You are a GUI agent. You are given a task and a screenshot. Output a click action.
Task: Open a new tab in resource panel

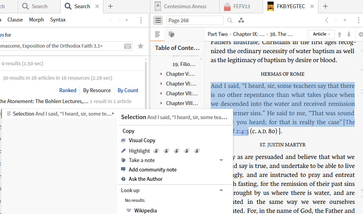325,6
